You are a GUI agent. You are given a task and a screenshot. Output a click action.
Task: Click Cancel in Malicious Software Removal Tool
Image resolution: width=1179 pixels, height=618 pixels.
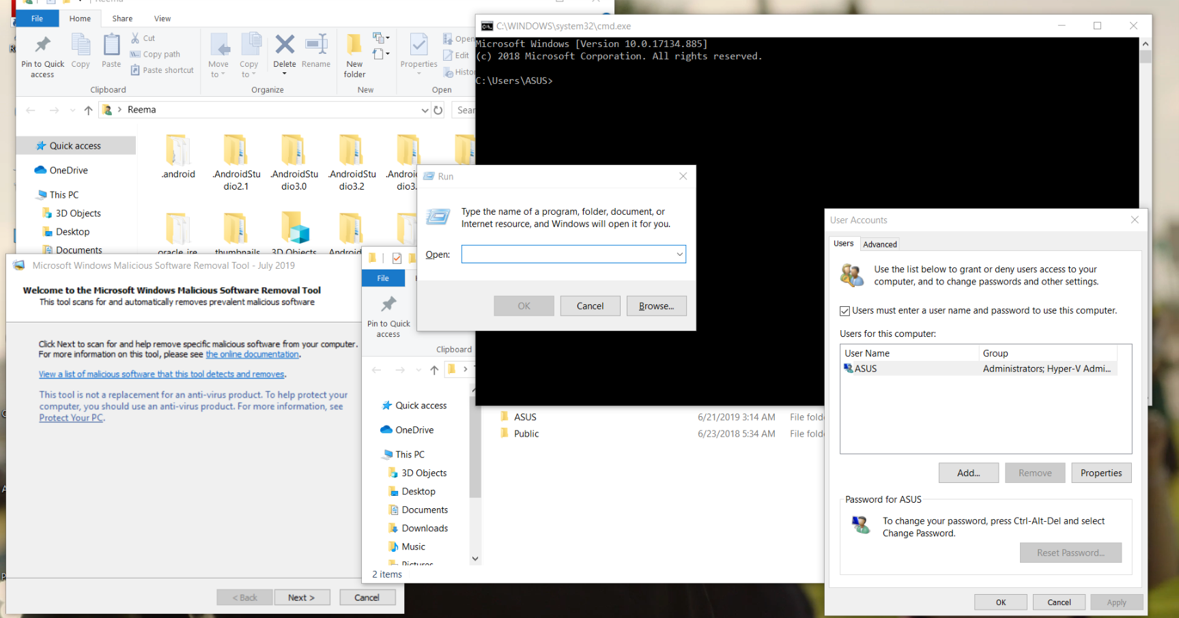[367, 598]
